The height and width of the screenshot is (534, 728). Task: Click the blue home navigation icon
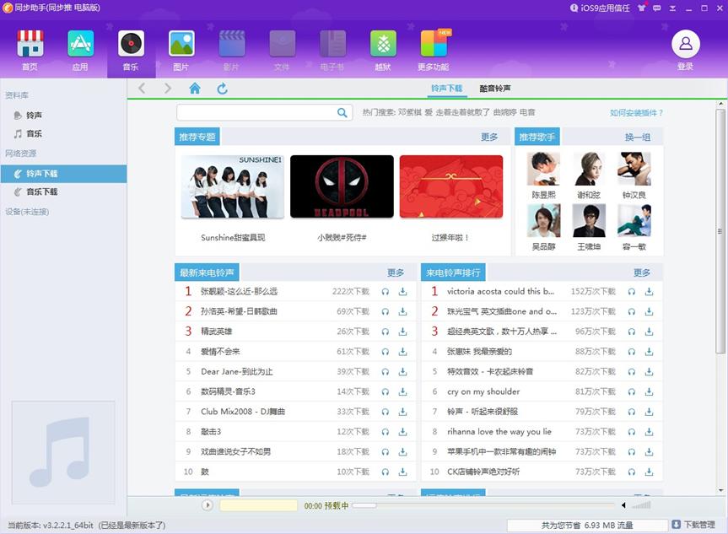click(195, 89)
